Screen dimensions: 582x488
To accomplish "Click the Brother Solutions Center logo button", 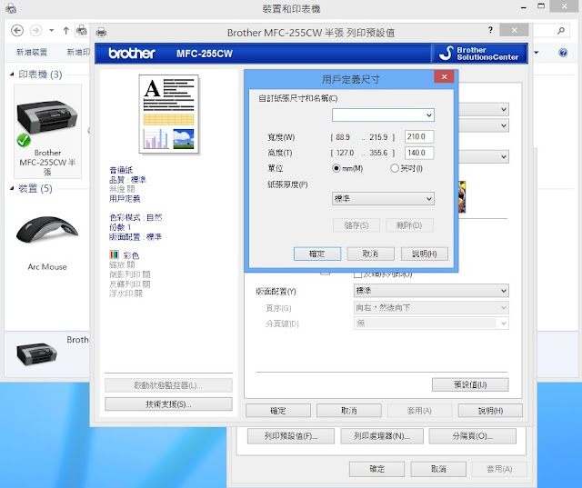I will coord(479,54).
